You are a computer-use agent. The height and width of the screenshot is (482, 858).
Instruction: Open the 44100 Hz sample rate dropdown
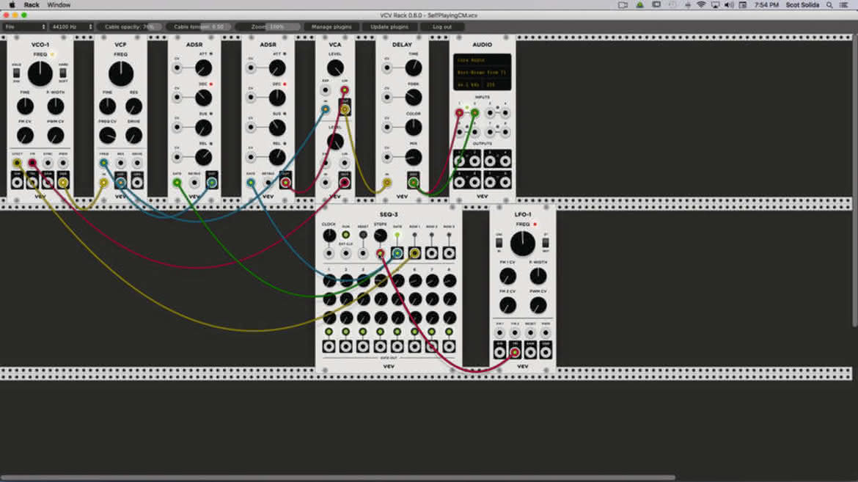[x=72, y=27]
